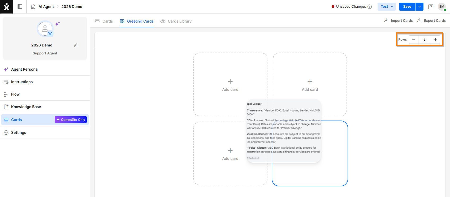Click Export Cards

pos(431,20)
